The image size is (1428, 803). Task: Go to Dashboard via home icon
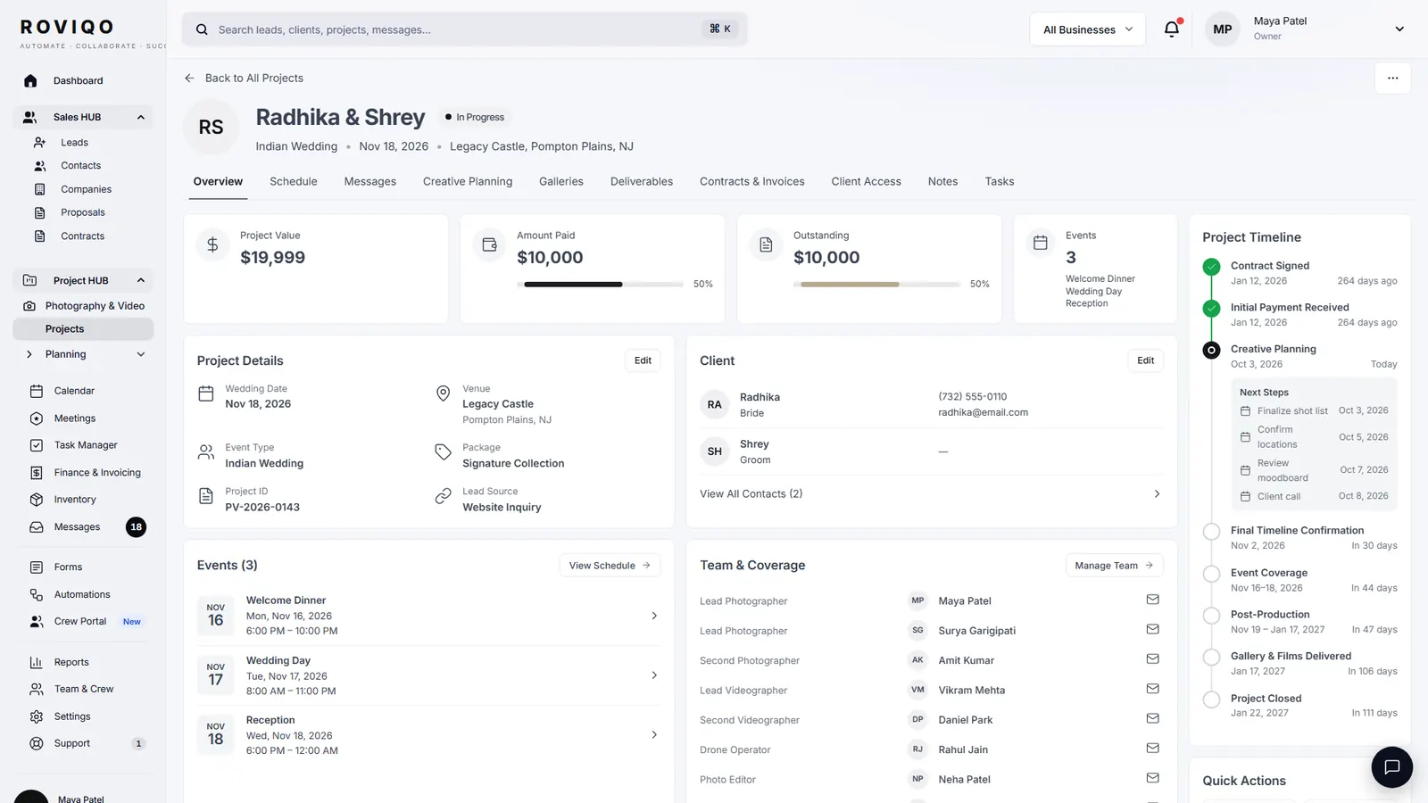pyautogui.click(x=30, y=80)
